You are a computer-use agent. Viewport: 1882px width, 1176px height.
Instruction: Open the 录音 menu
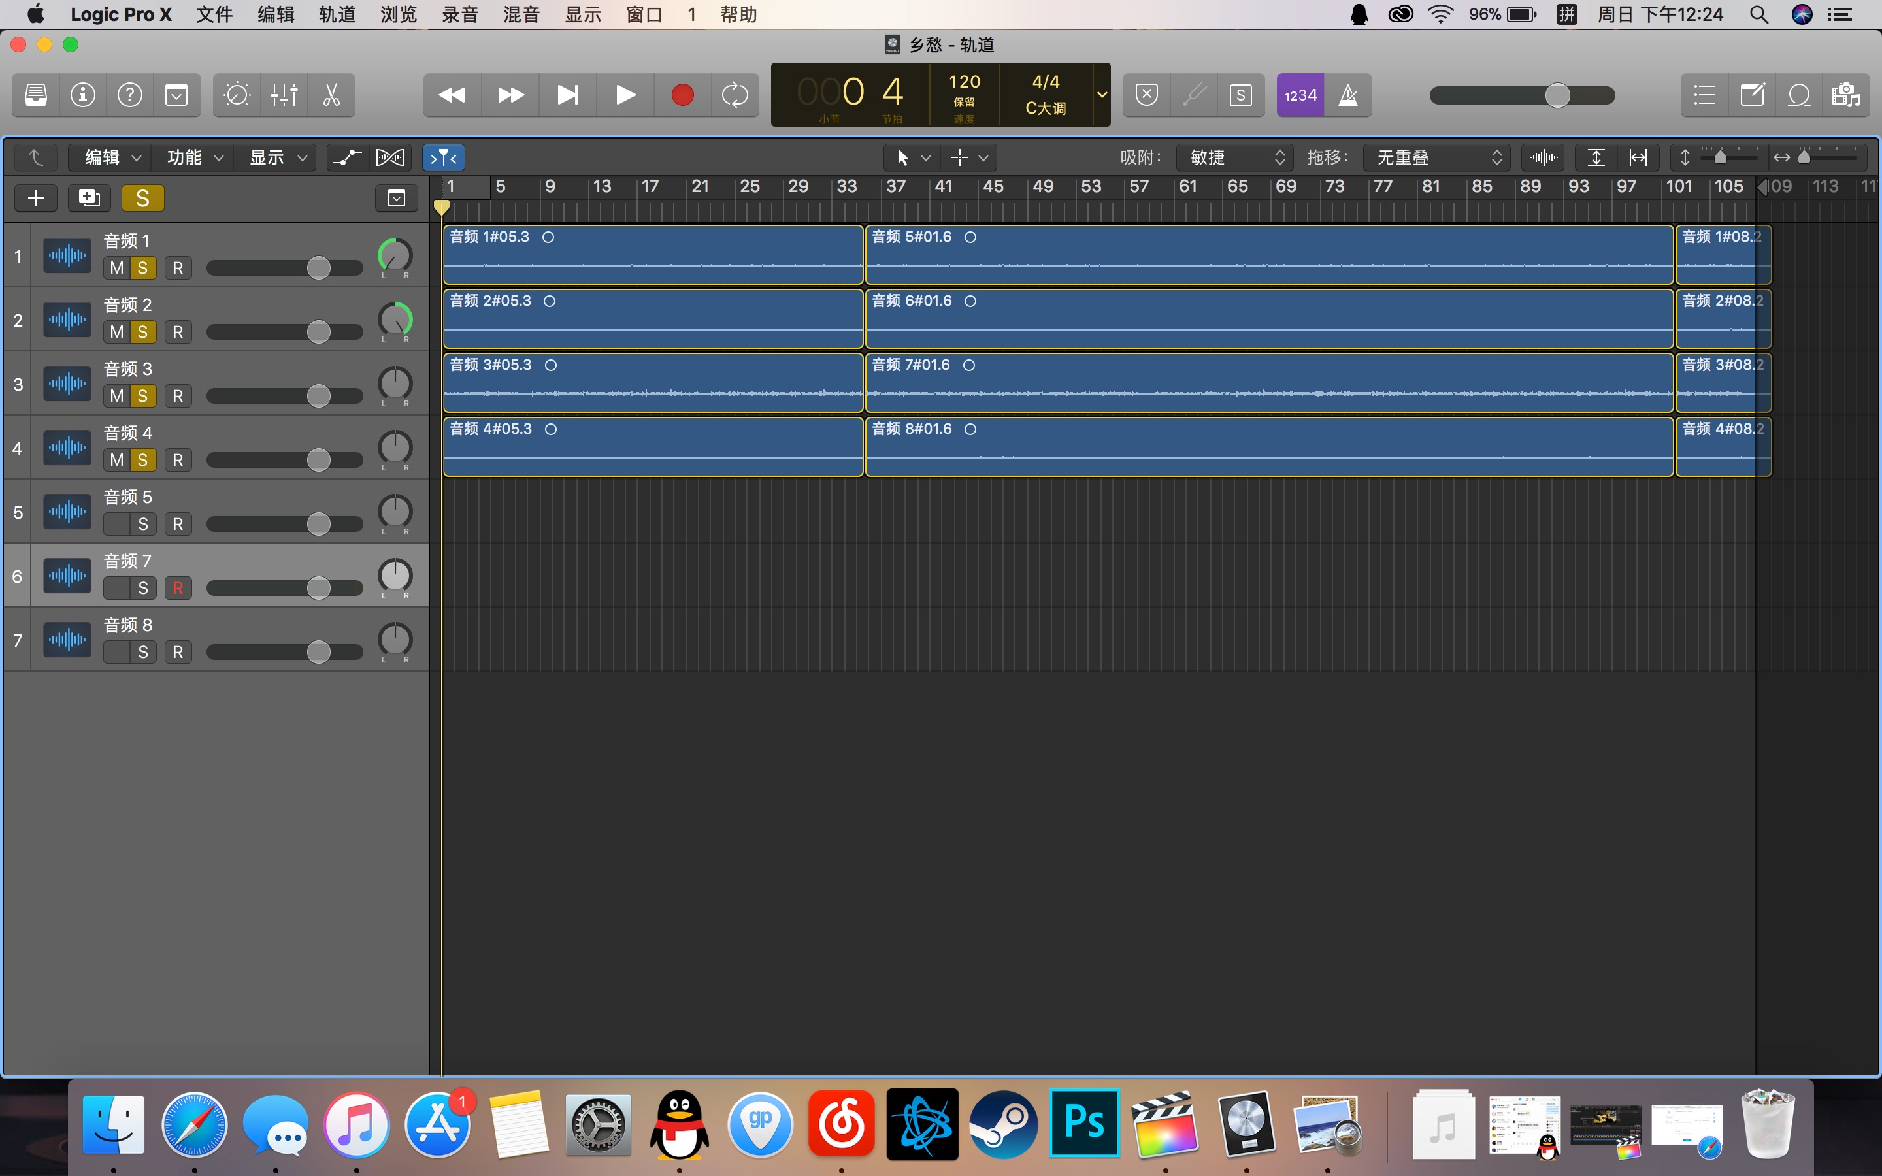461,14
